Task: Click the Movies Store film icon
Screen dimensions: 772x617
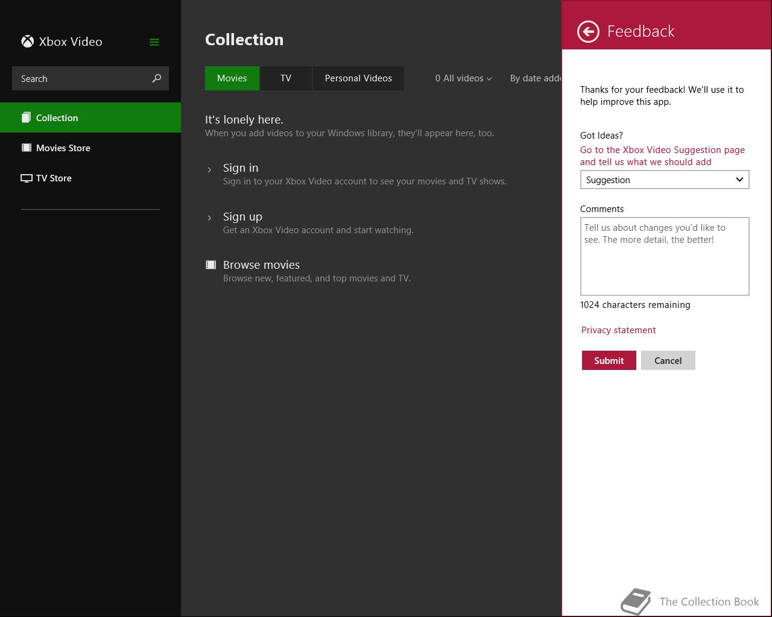Action: 27,148
